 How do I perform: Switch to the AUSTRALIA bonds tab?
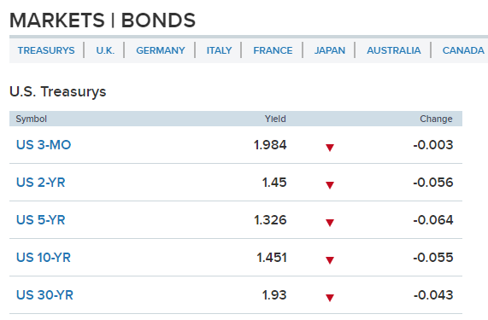[394, 50]
